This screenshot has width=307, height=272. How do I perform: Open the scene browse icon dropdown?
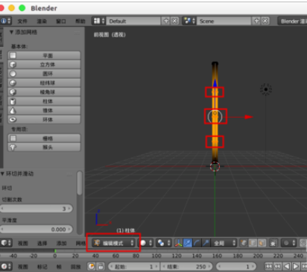pos(190,21)
